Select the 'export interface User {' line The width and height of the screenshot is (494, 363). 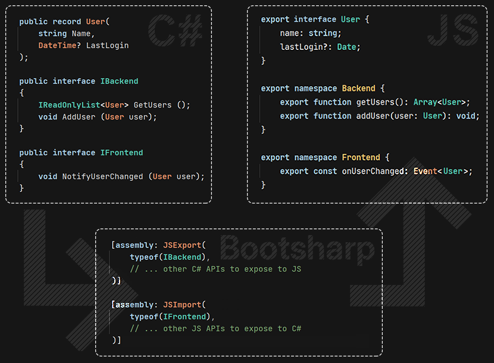pyautogui.click(x=315, y=20)
